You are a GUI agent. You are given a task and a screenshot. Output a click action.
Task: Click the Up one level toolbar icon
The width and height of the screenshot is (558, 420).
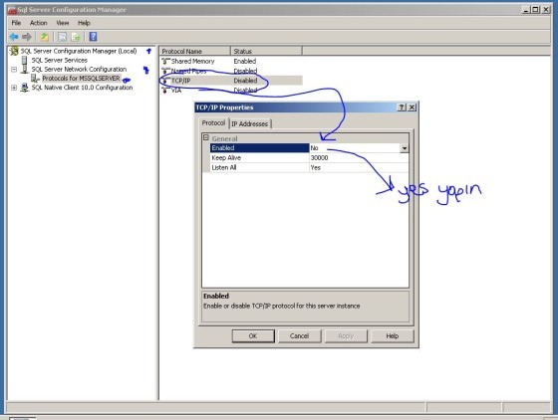pyautogui.click(x=44, y=37)
